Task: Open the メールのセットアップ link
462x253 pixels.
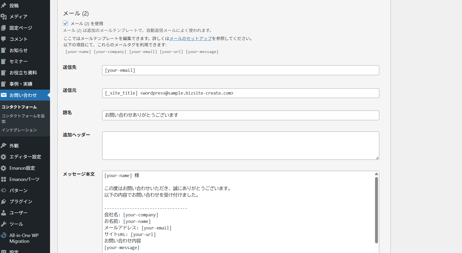Action: pos(190,38)
